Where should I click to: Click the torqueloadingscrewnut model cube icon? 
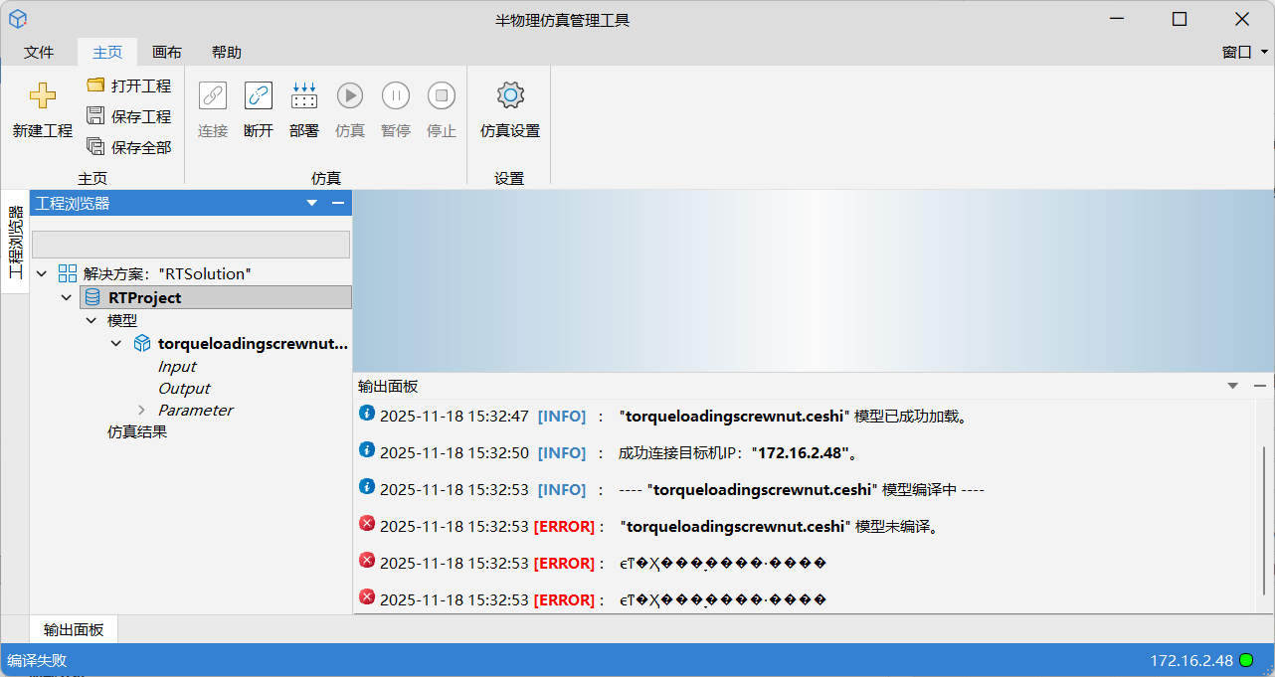[x=142, y=344]
